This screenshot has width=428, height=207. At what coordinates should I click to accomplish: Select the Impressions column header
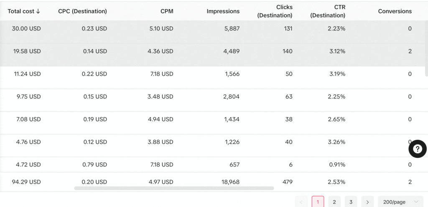click(223, 11)
